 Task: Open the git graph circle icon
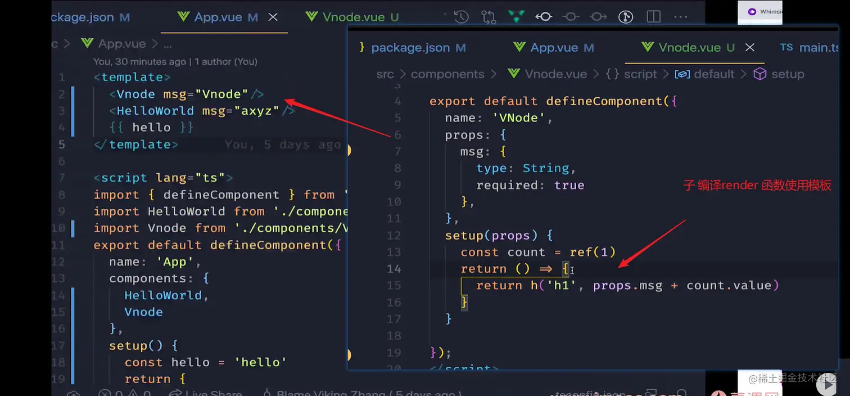[x=626, y=17]
